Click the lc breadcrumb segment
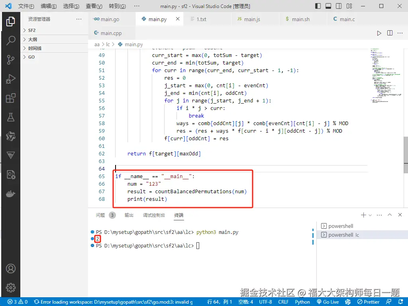Viewport: 408px width, 306px height. click(x=108, y=45)
